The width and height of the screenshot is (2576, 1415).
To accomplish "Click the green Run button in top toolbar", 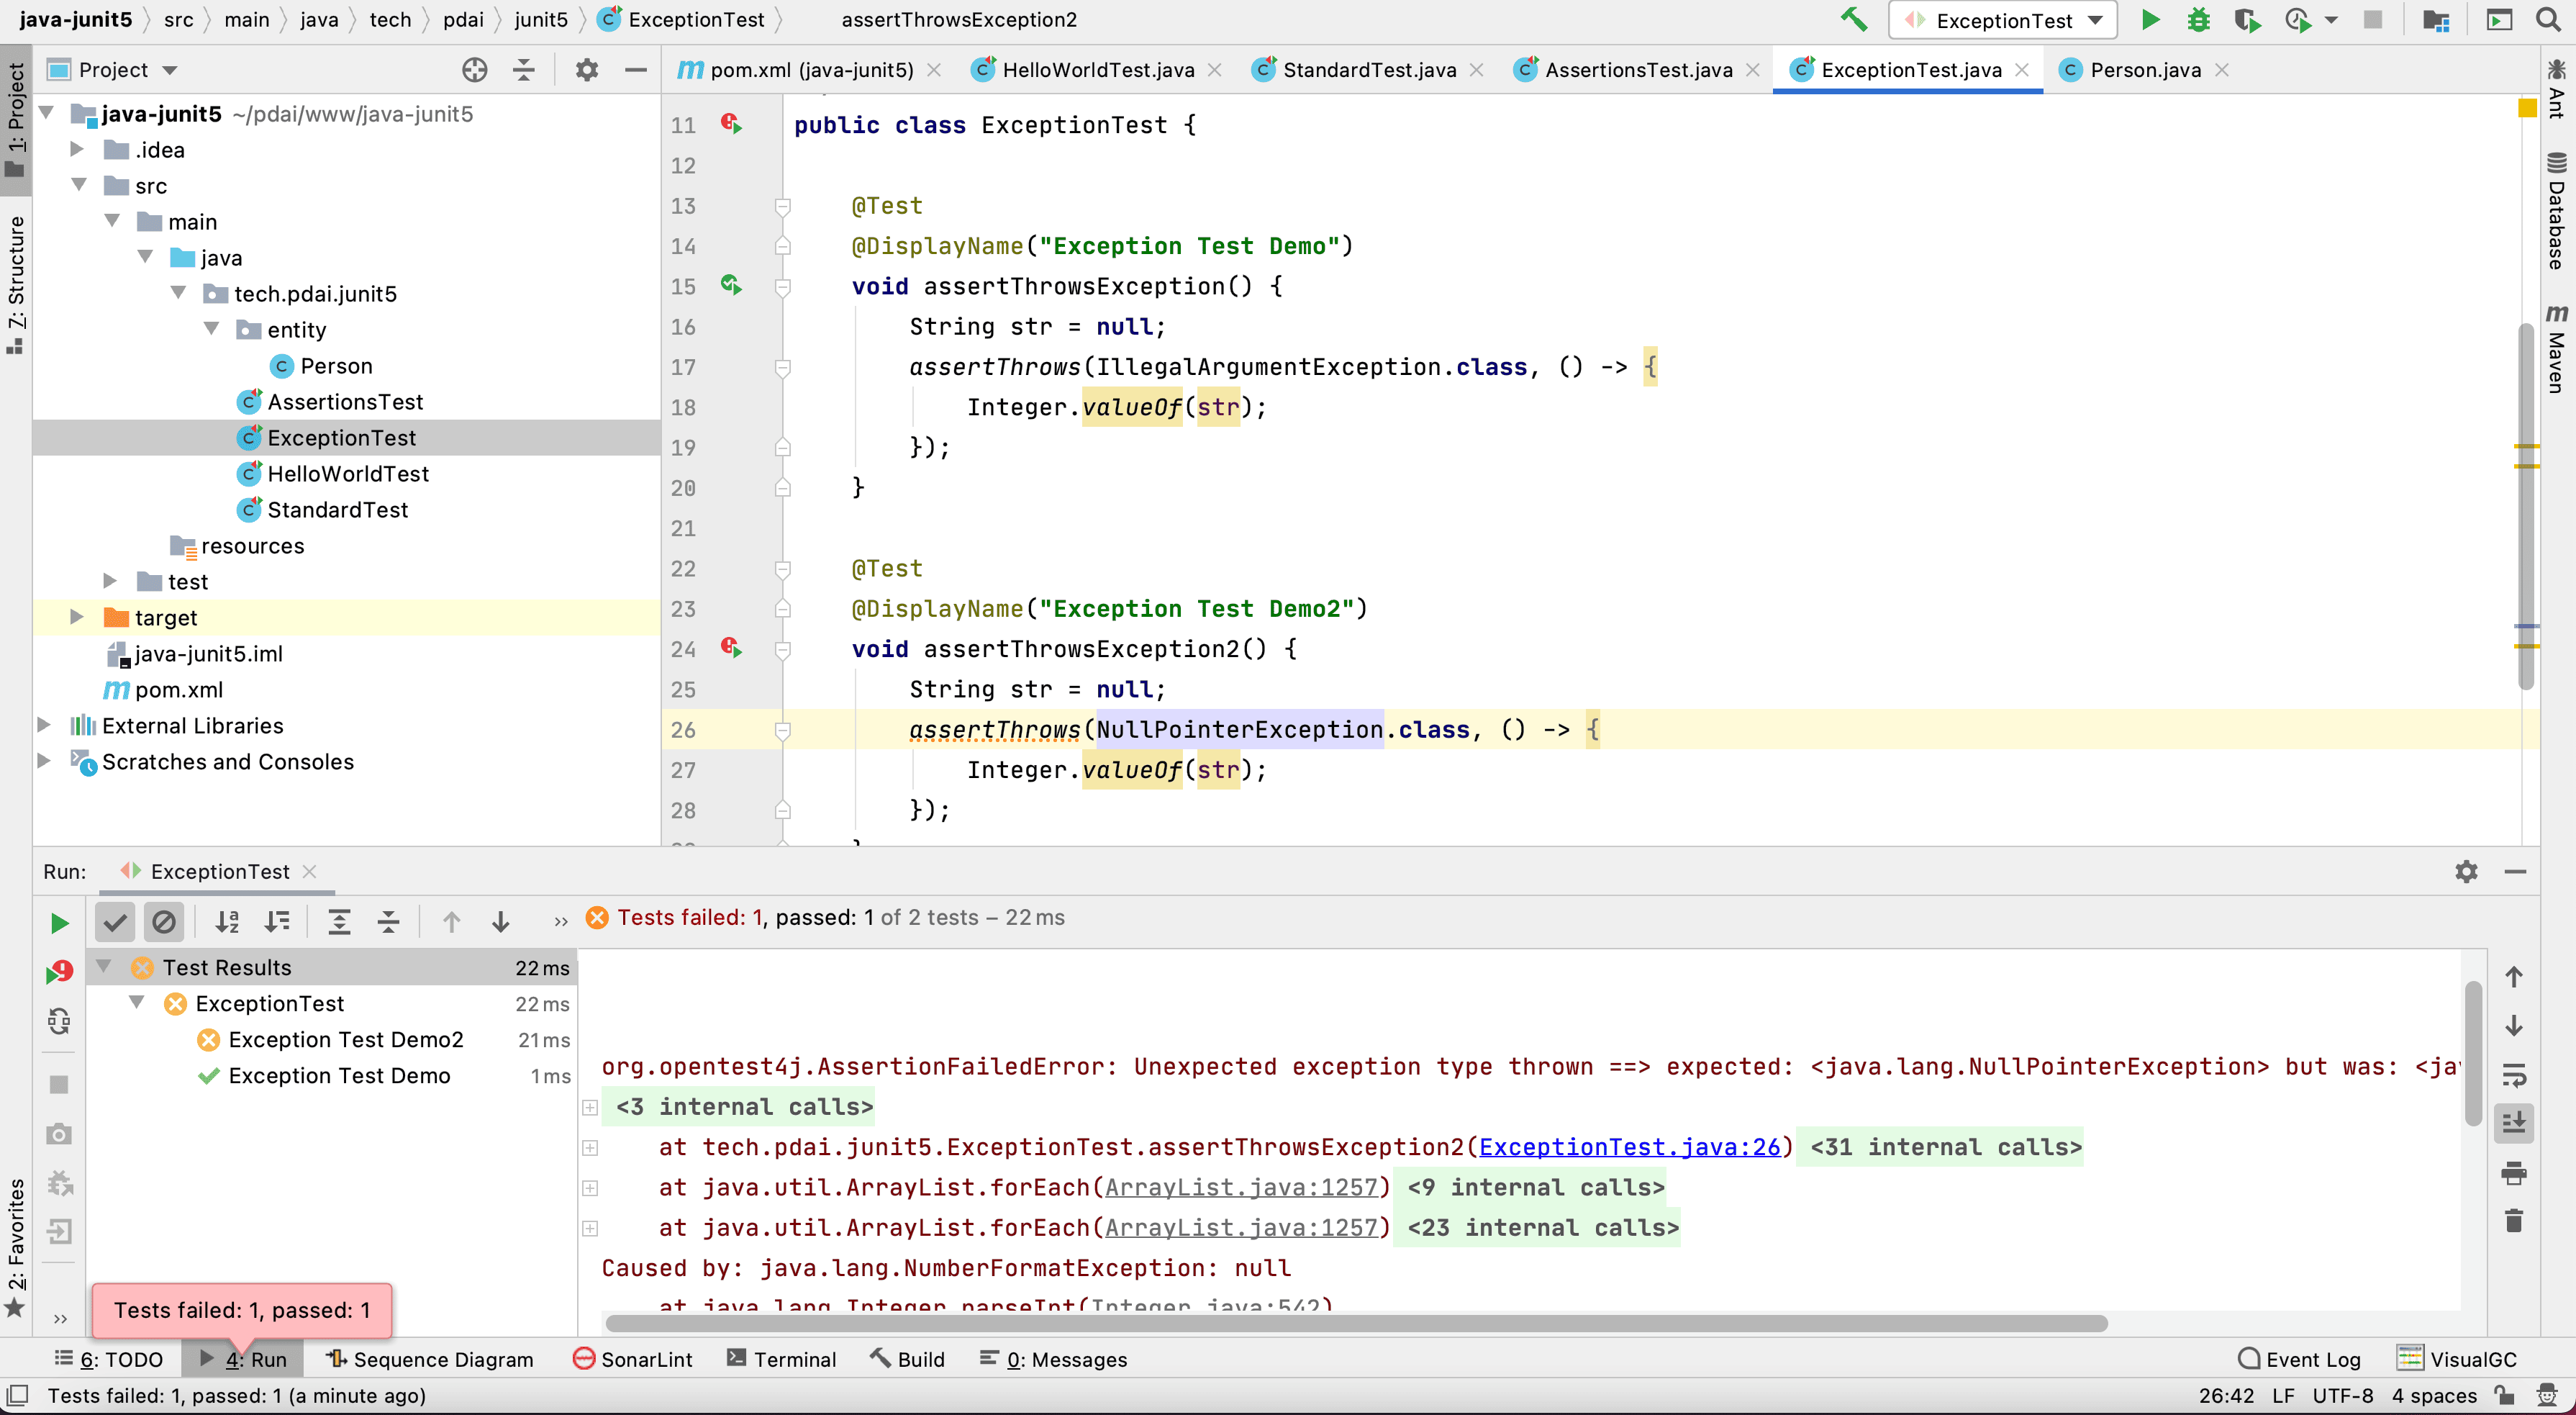I will point(2149,20).
